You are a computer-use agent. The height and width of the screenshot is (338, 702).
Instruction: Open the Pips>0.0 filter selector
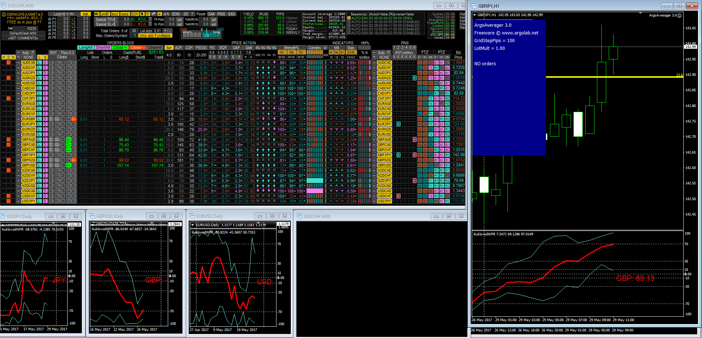(x=68, y=52)
